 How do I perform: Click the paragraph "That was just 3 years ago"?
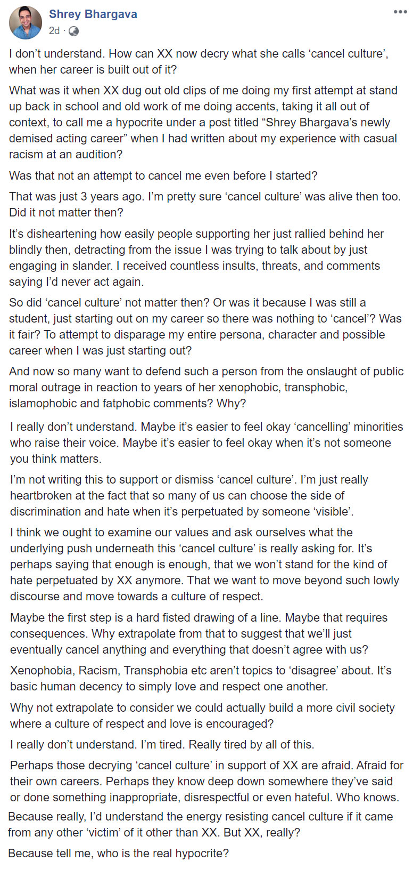click(x=204, y=204)
